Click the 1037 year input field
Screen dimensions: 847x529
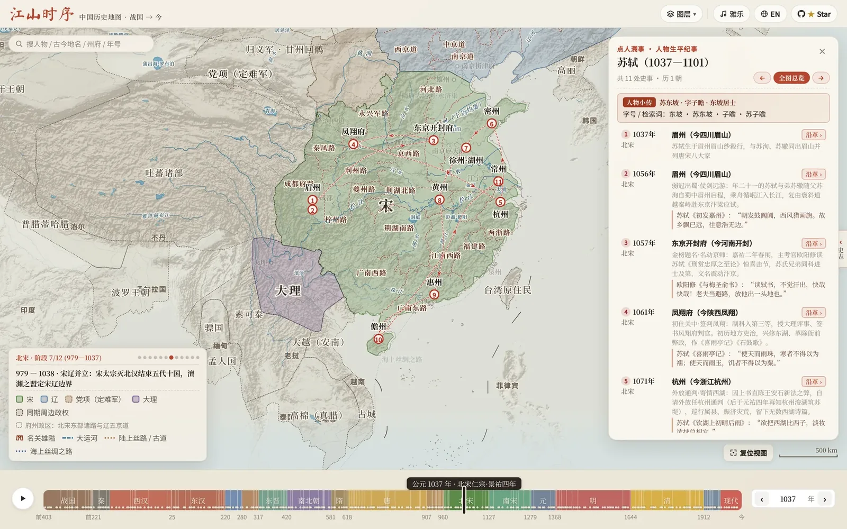click(788, 499)
